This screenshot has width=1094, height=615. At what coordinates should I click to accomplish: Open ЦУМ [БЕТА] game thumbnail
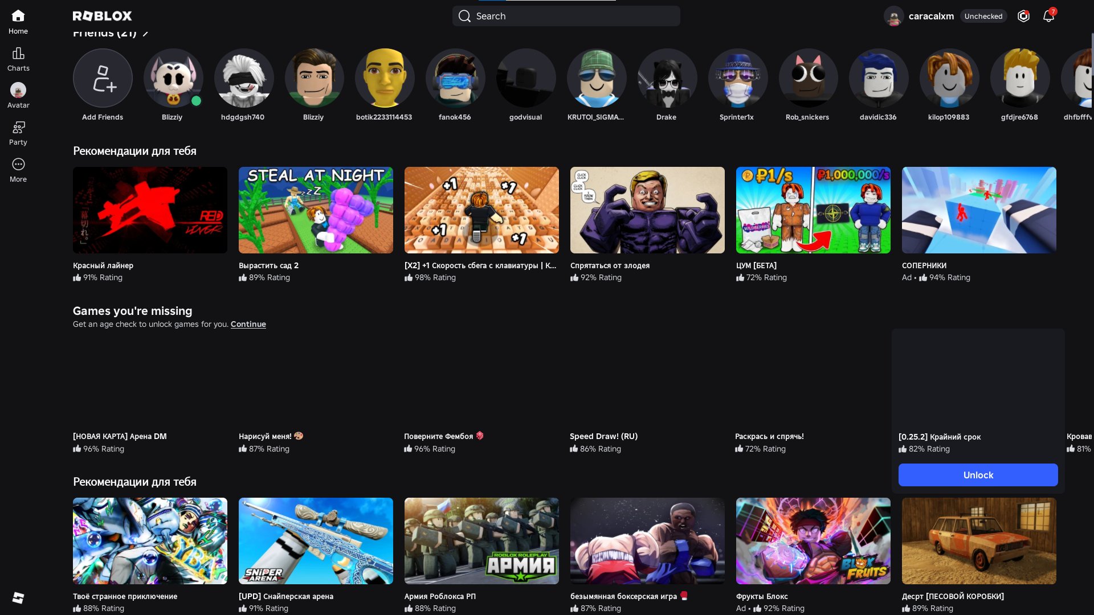813,210
